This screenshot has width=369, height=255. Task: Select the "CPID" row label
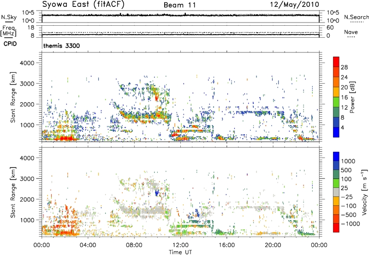click(10, 44)
